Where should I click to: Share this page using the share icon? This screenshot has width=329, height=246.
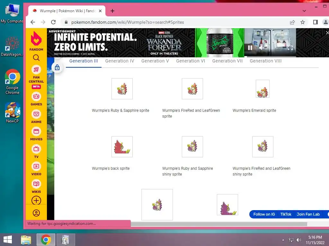point(292,22)
